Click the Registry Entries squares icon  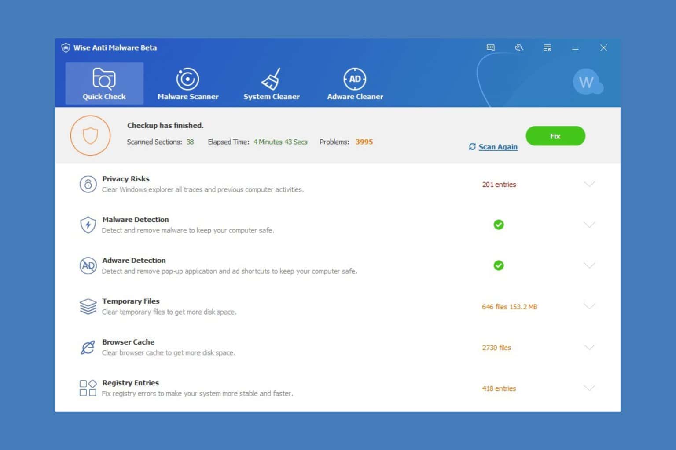pos(88,388)
